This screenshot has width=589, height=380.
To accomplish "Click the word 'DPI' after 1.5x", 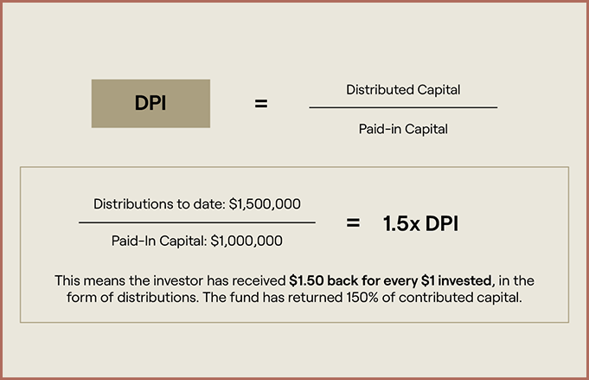I will coord(439,223).
